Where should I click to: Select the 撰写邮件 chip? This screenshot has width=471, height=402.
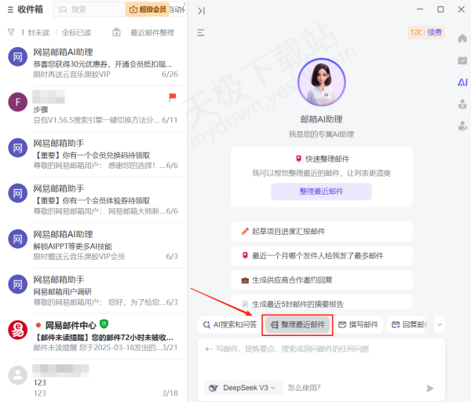[x=358, y=324]
